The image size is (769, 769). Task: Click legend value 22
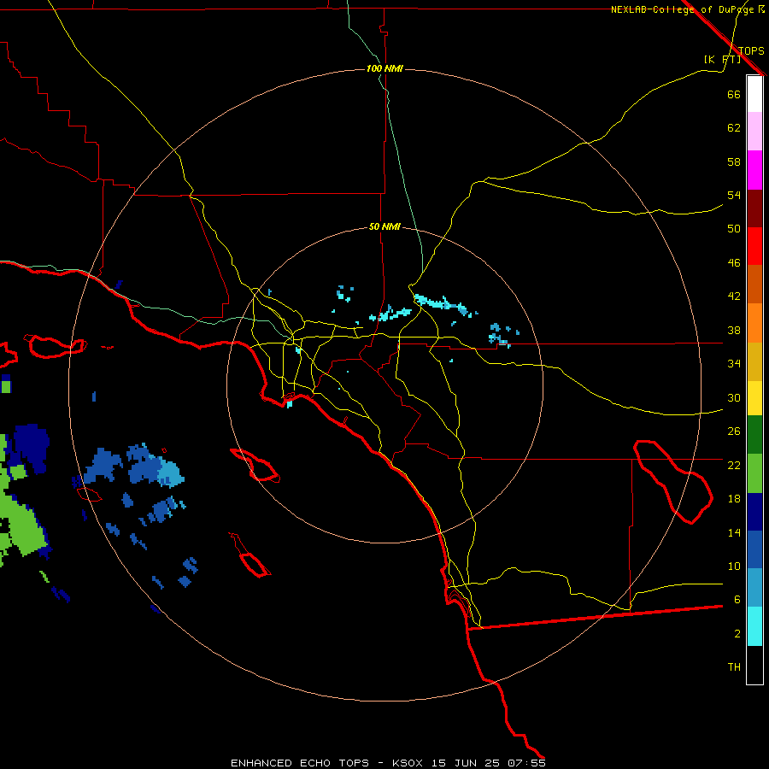coord(734,465)
